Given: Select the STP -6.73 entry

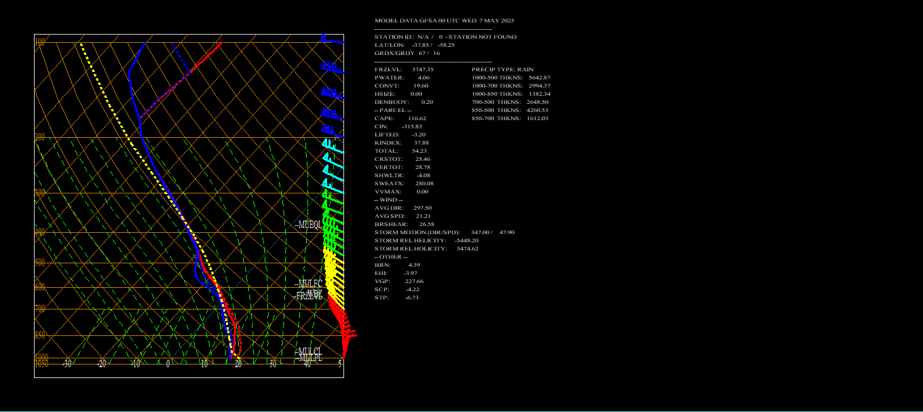Looking at the screenshot, I should [396, 297].
